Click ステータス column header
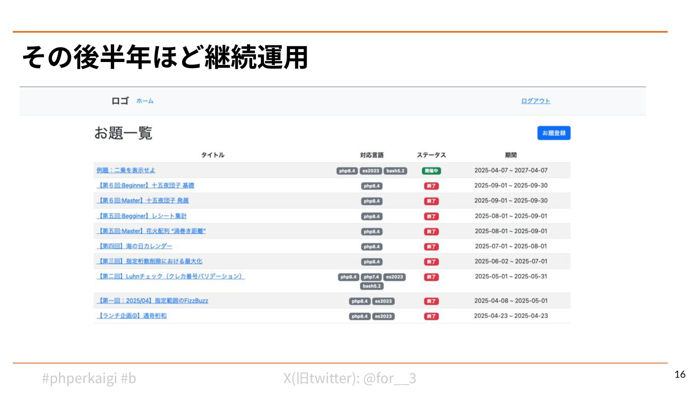Image resolution: width=700 pixels, height=394 pixels. click(431, 155)
